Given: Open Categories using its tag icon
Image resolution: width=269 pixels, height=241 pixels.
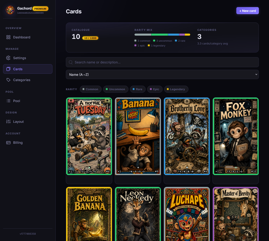Looking at the screenshot, I should click(8, 80).
